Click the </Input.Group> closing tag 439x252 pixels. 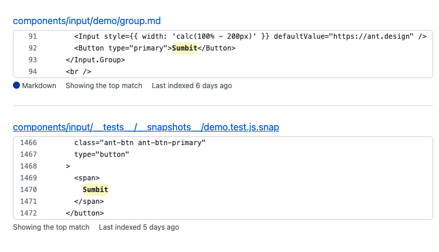(x=95, y=60)
